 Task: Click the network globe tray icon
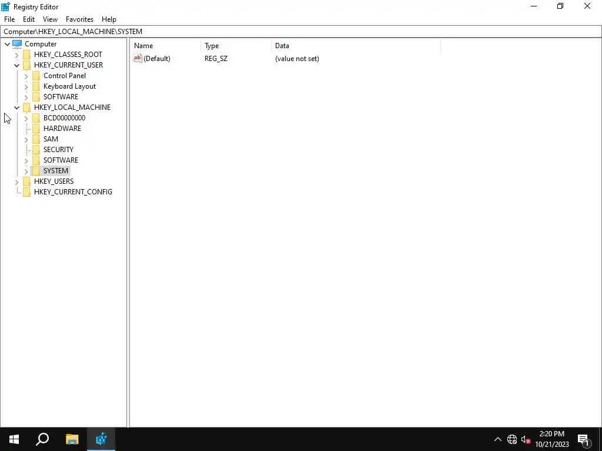pos(512,439)
